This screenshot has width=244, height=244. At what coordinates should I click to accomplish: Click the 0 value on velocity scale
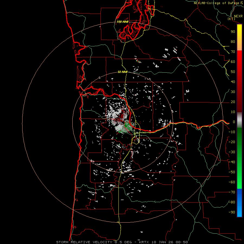[234, 122]
